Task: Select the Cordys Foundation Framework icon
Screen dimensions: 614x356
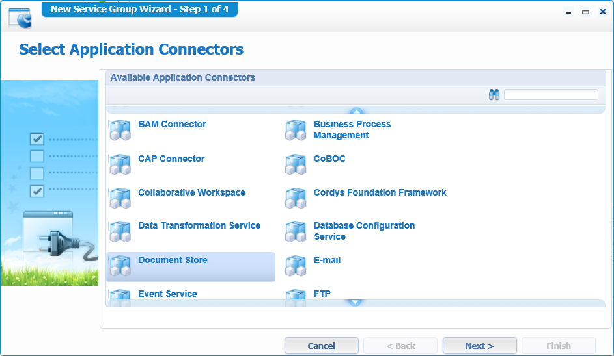Action: tap(296, 198)
